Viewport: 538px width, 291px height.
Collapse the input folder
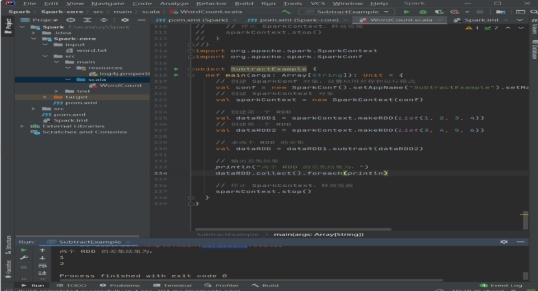click(x=45, y=45)
